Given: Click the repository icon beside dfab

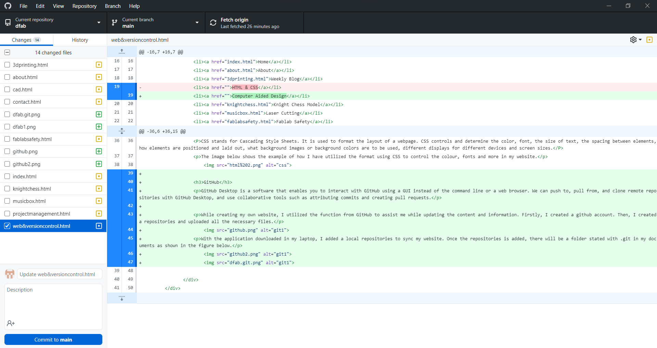Looking at the screenshot, I should [8, 23].
